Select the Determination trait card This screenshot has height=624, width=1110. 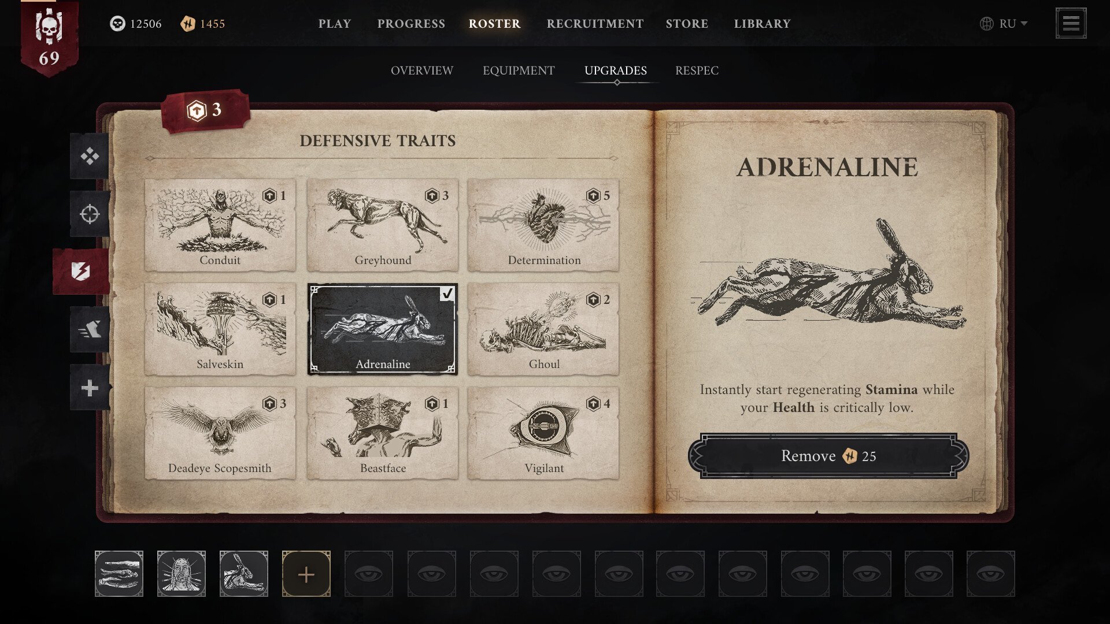pos(543,225)
